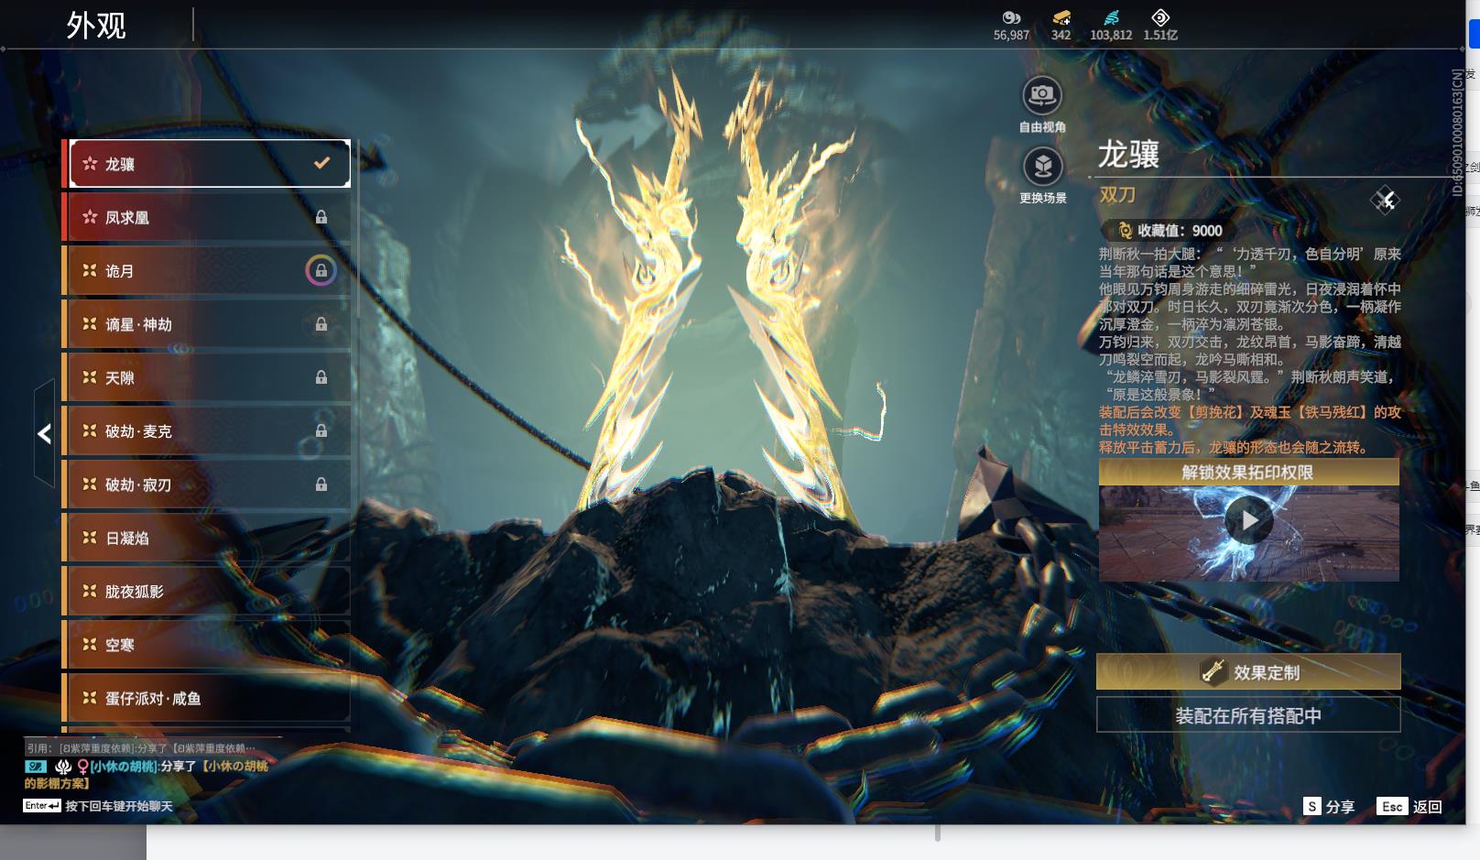Click the 效果定制 button
The image size is (1480, 860).
(1248, 672)
